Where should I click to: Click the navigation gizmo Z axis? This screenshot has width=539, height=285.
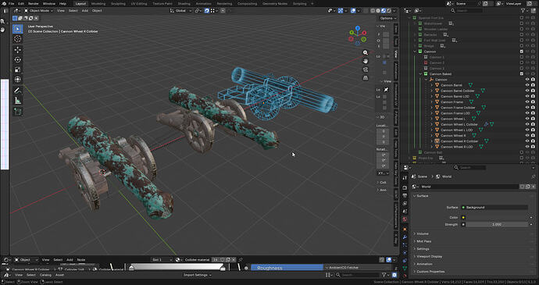click(x=358, y=28)
